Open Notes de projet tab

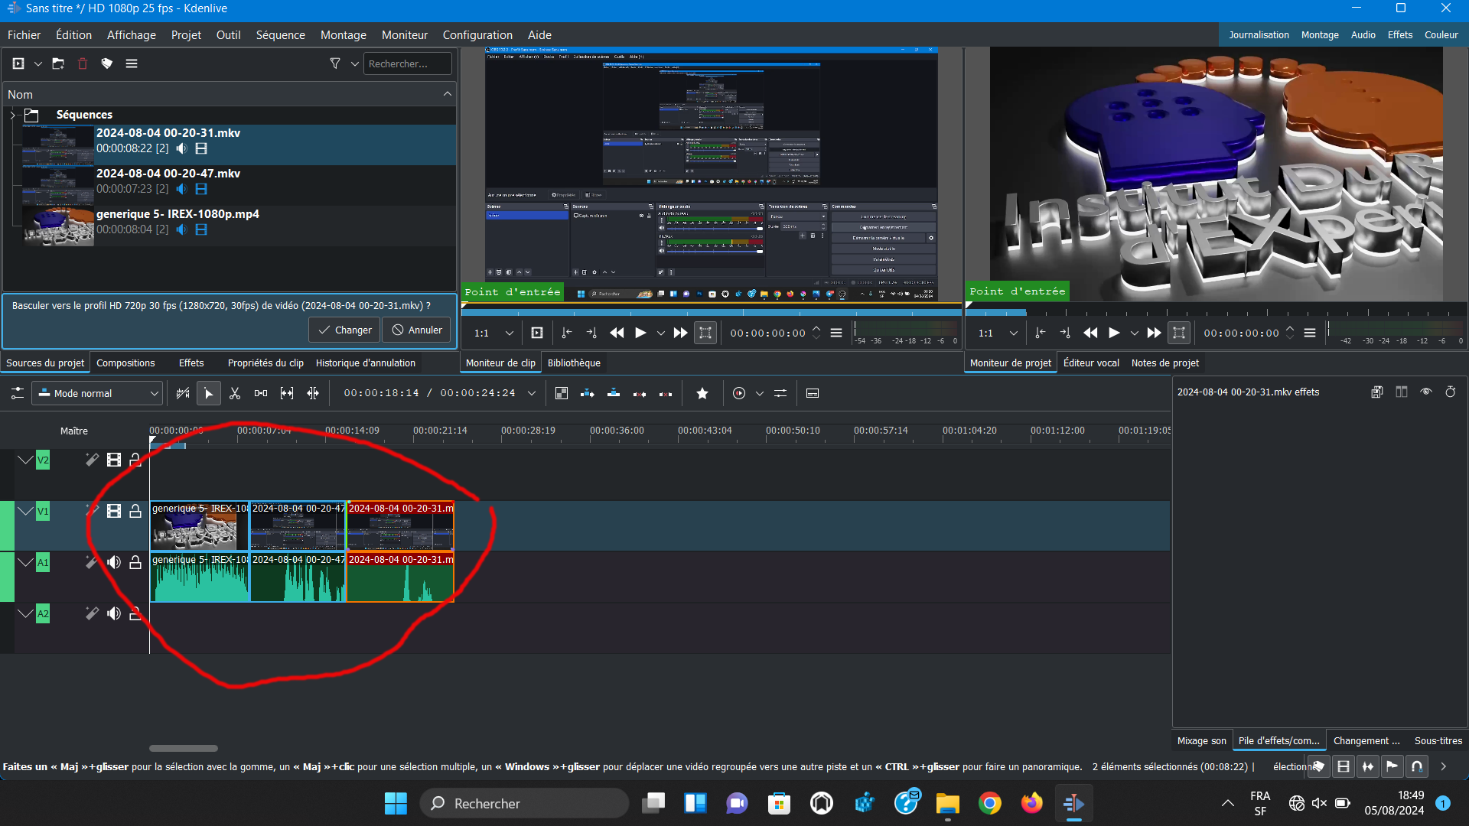(x=1164, y=363)
